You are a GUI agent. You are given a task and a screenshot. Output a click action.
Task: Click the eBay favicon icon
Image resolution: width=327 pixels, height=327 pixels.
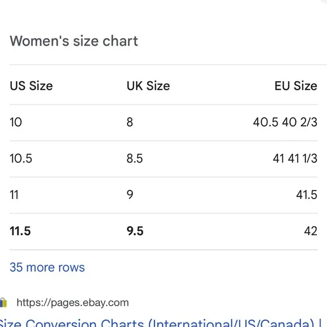click(x=3, y=303)
